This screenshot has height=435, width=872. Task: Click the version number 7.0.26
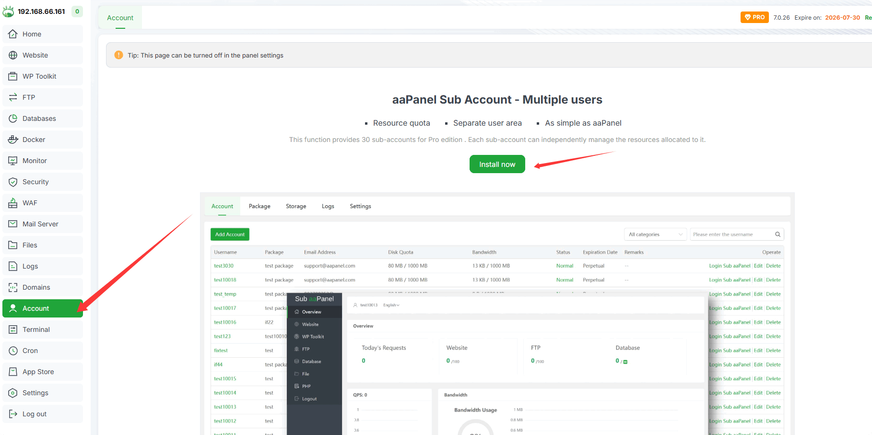click(x=781, y=18)
